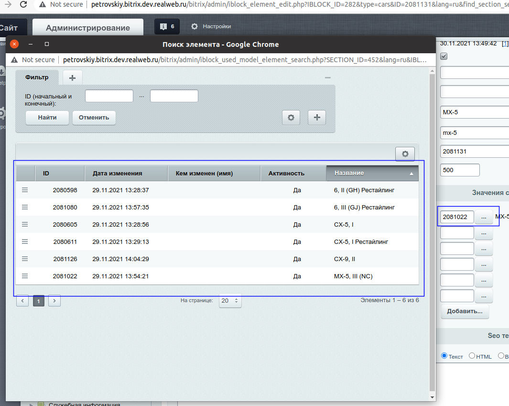
Task: Click the popup's vertical scrollbar
Action: (x=433, y=230)
